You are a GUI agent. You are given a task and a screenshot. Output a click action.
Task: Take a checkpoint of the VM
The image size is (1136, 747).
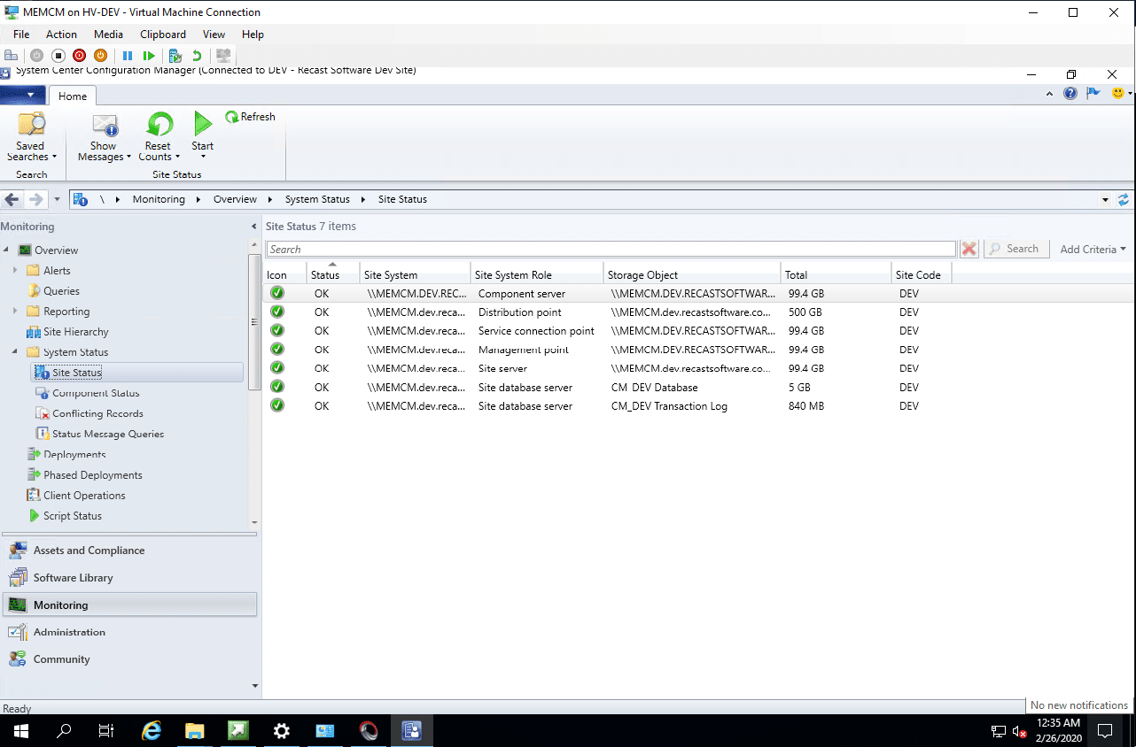[176, 55]
